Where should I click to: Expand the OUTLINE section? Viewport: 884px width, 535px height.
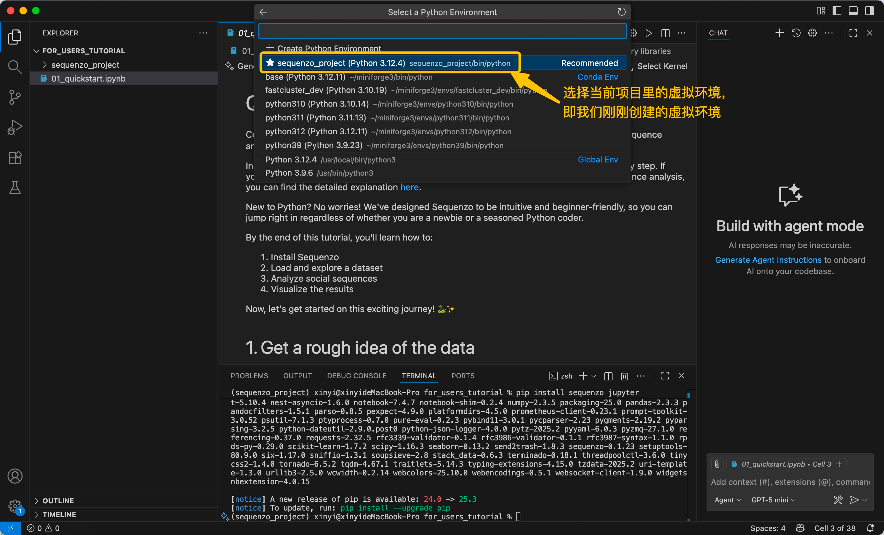click(x=58, y=501)
